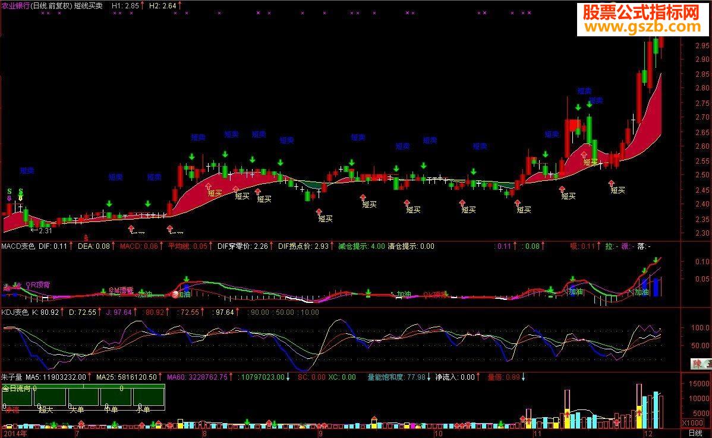The width and height of the screenshot is (712, 438).
Task: Click the 吸: 0.11 reading
Action: pos(582,246)
